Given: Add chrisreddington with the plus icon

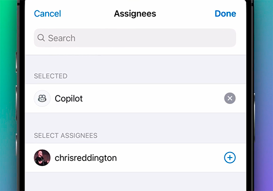Looking at the screenshot, I should (230, 157).
